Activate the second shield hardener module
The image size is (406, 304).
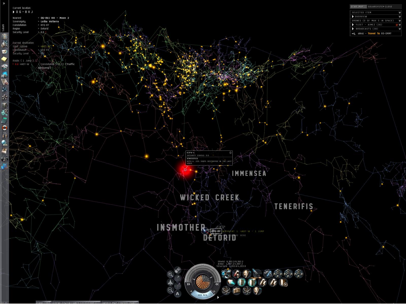252,282
